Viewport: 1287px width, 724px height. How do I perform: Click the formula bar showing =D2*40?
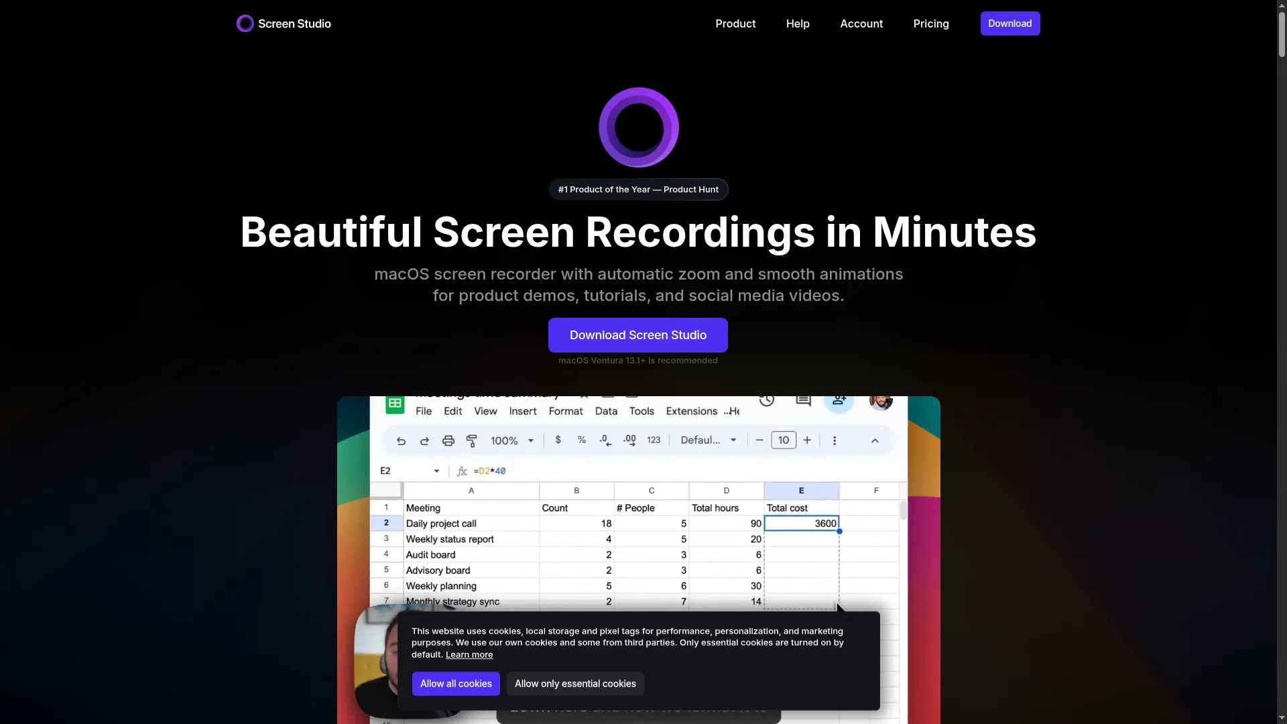(x=490, y=471)
